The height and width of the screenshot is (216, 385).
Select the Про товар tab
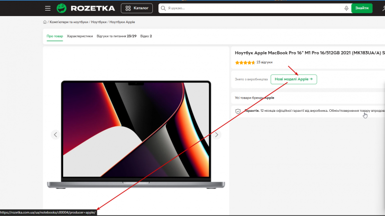pyautogui.click(x=55, y=36)
